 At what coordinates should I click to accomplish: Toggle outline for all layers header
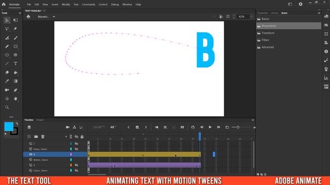click(x=71, y=137)
